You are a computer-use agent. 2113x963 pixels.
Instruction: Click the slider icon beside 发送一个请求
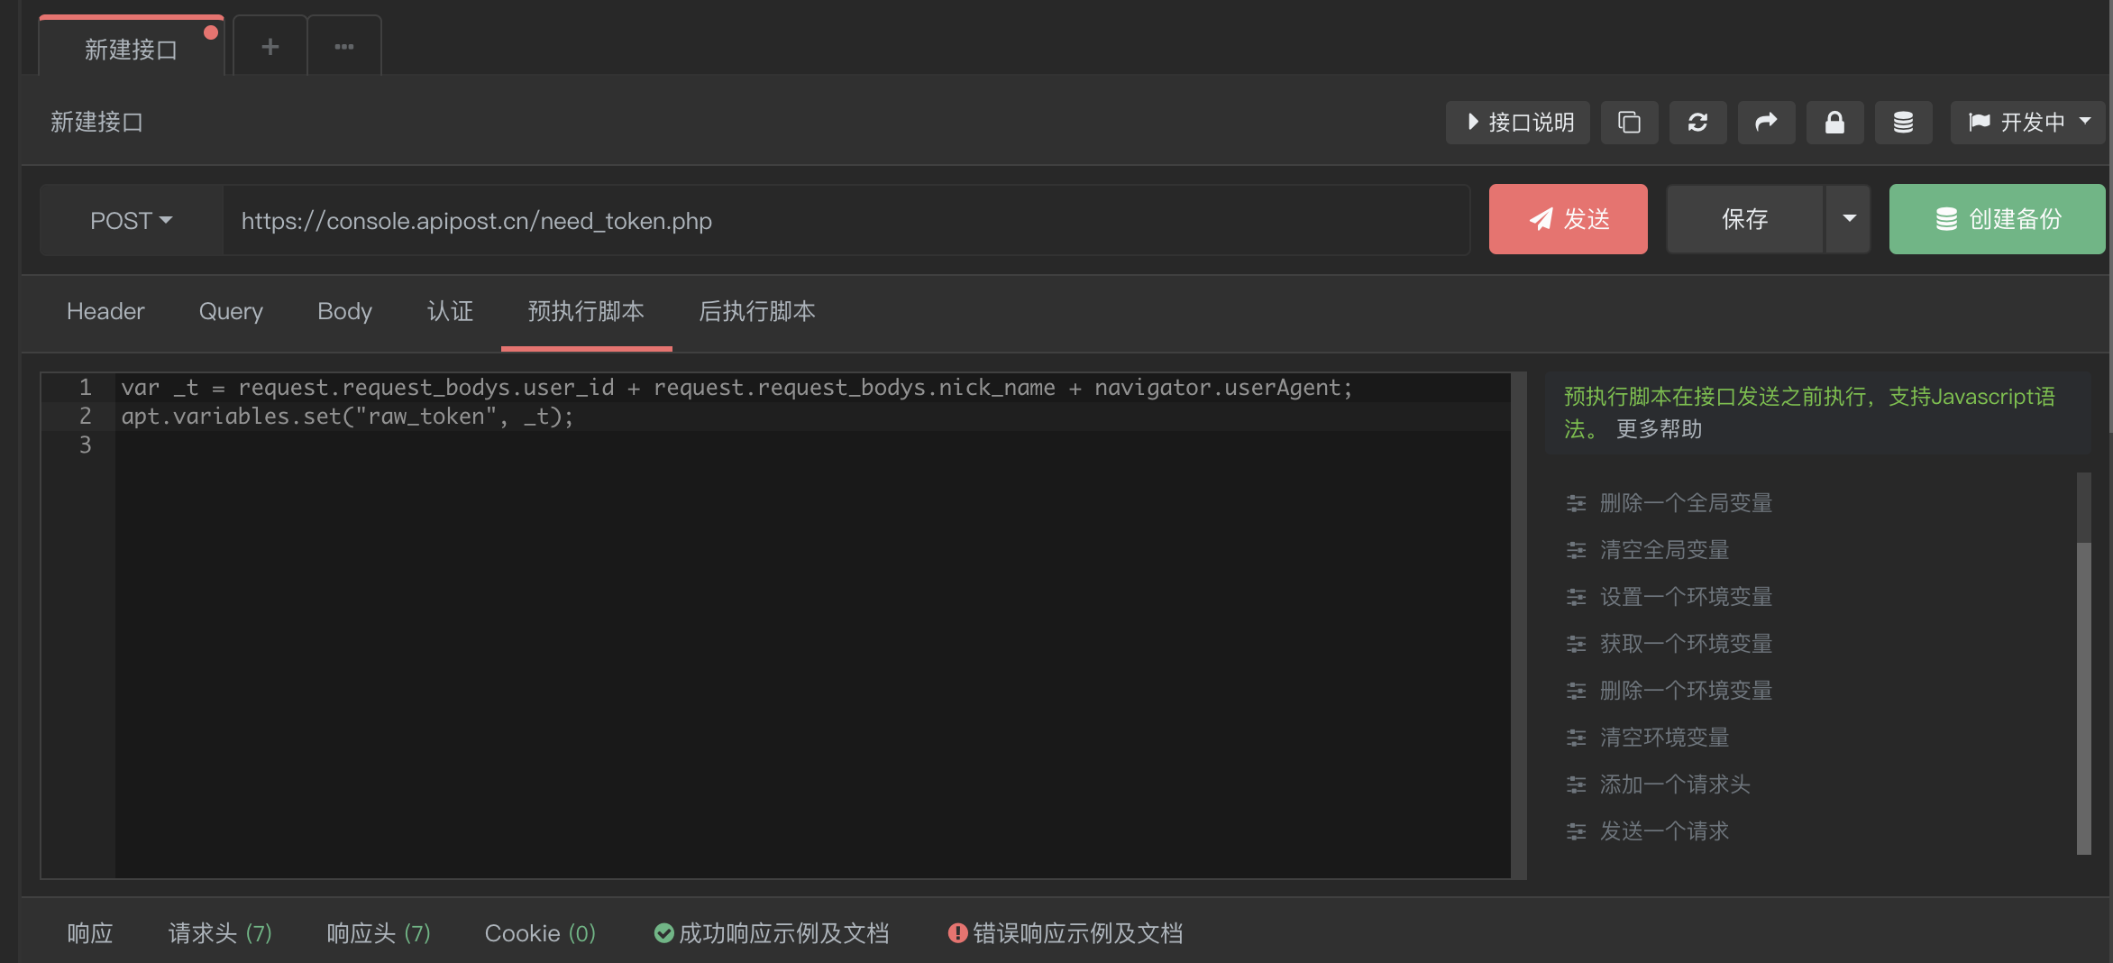1576,831
